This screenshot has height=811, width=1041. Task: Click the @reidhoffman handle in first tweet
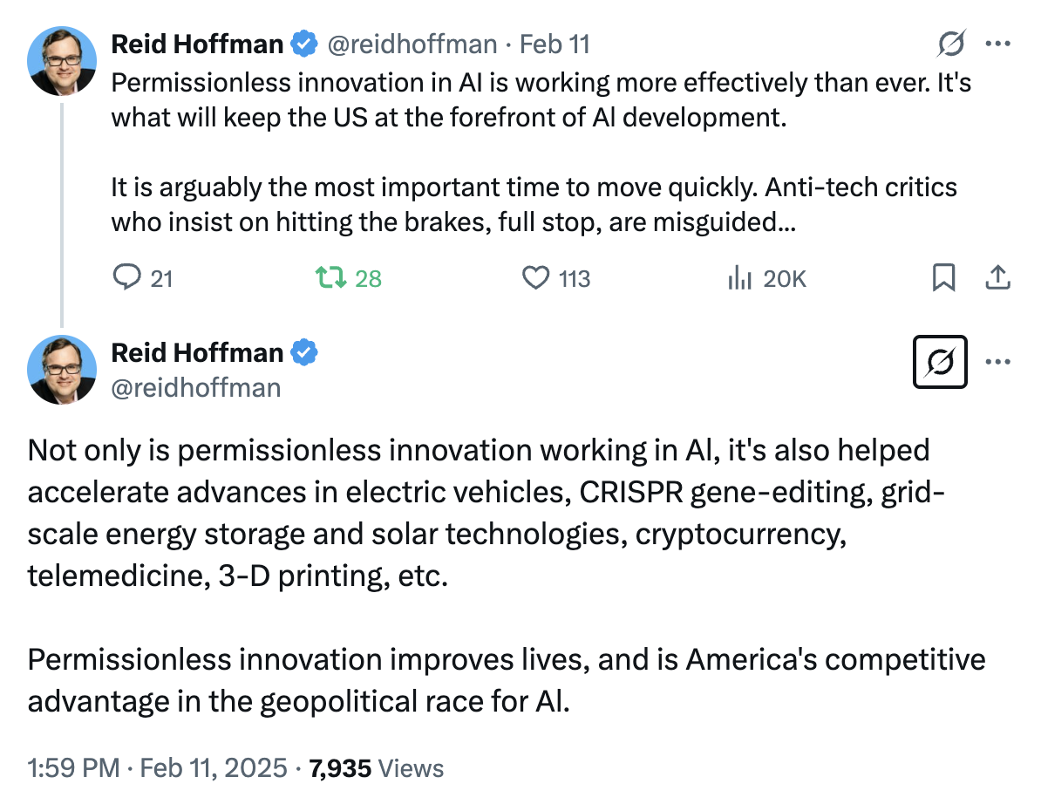(412, 44)
